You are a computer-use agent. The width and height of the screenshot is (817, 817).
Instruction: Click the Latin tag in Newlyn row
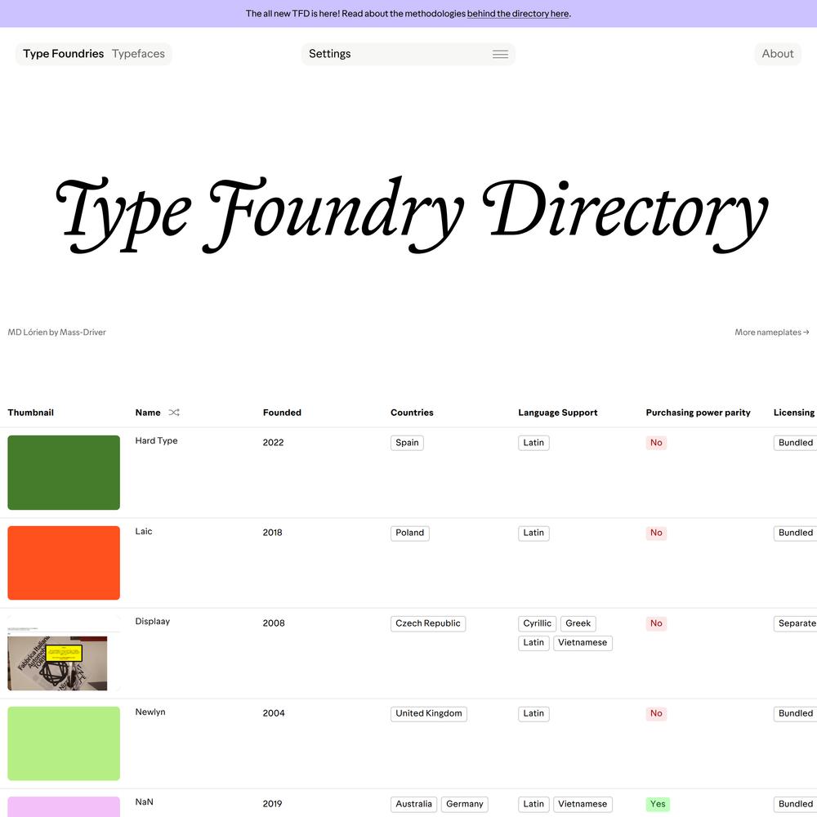(x=534, y=714)
